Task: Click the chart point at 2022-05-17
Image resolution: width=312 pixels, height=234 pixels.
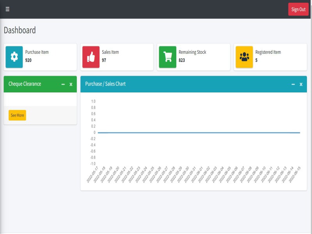Action: 98,133
